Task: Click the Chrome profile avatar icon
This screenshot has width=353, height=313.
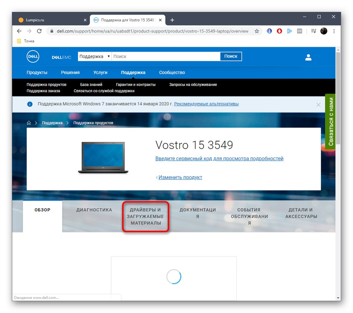Action: (323, 31)
